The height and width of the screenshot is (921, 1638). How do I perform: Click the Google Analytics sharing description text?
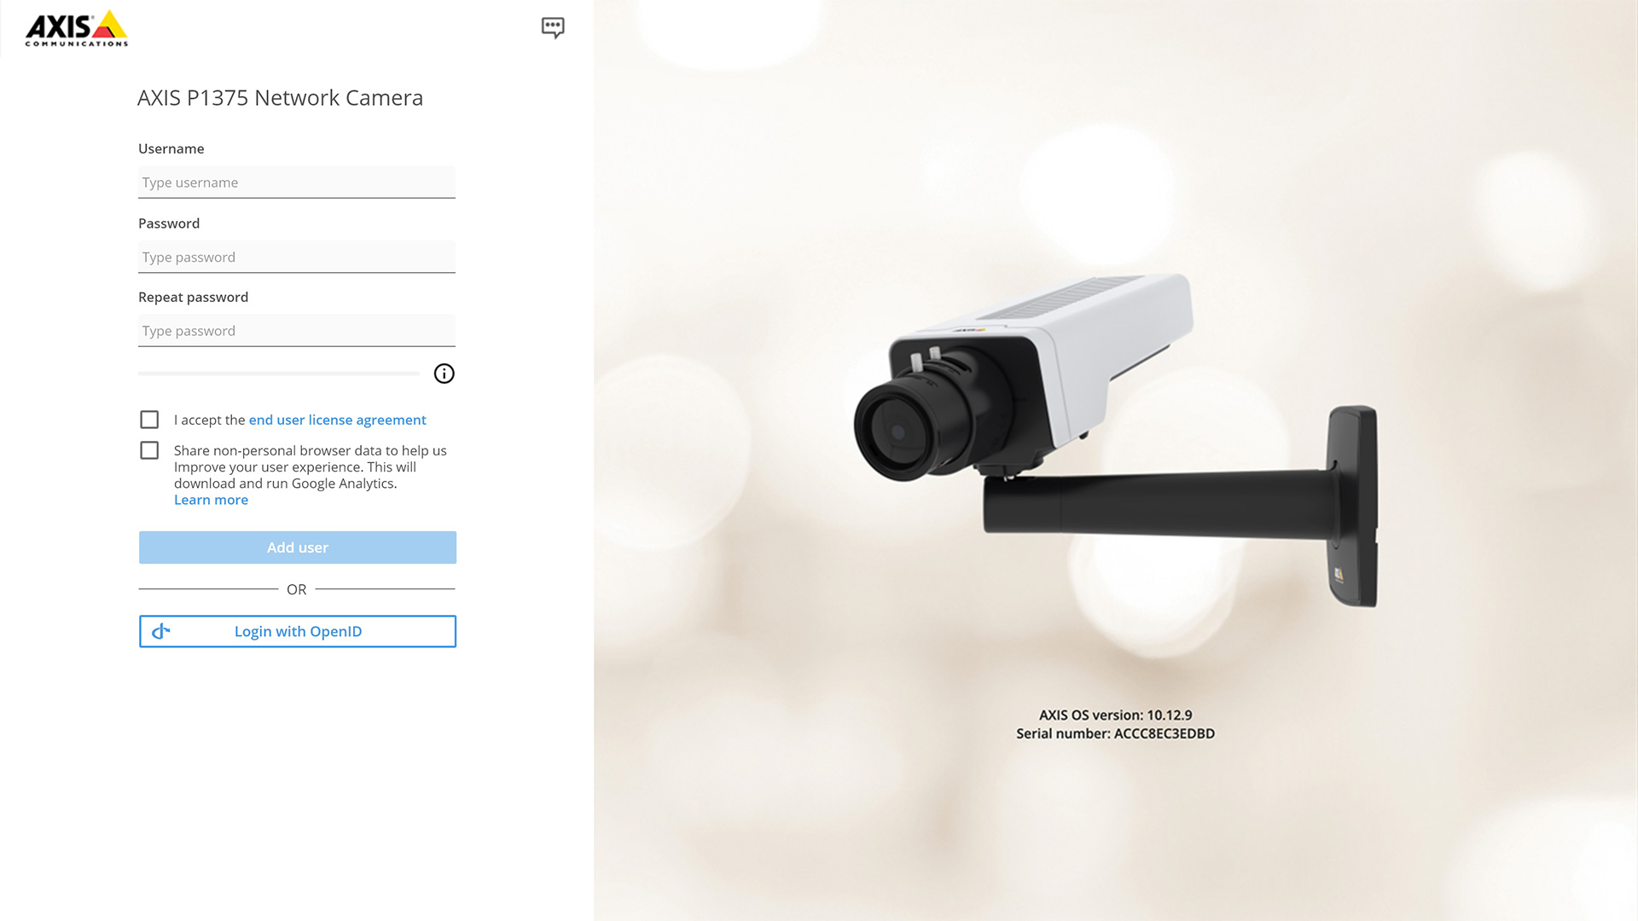(x=311, y=466)
